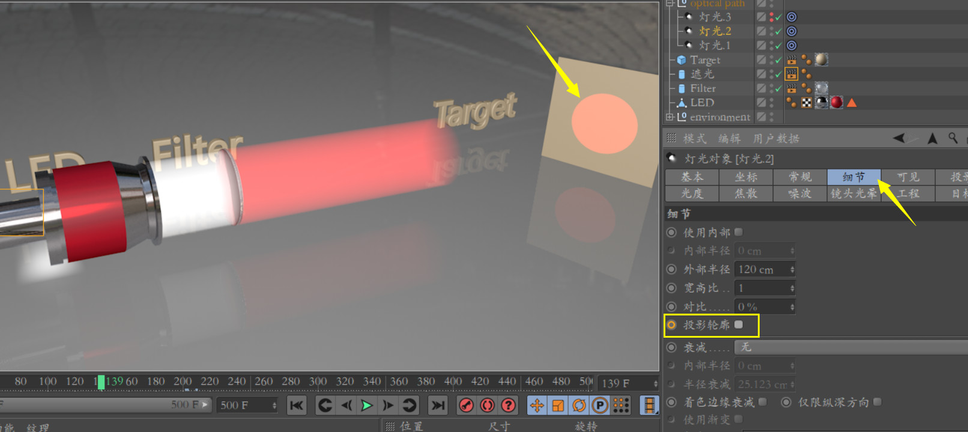
Task: Adjust current frame 139 F stepper
Action: (655, 383)
